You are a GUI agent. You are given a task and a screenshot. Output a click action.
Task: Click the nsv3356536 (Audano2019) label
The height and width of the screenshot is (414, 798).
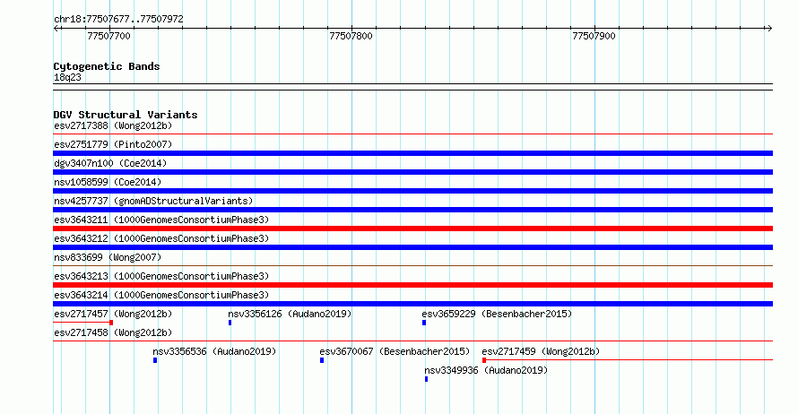(214, 351)
